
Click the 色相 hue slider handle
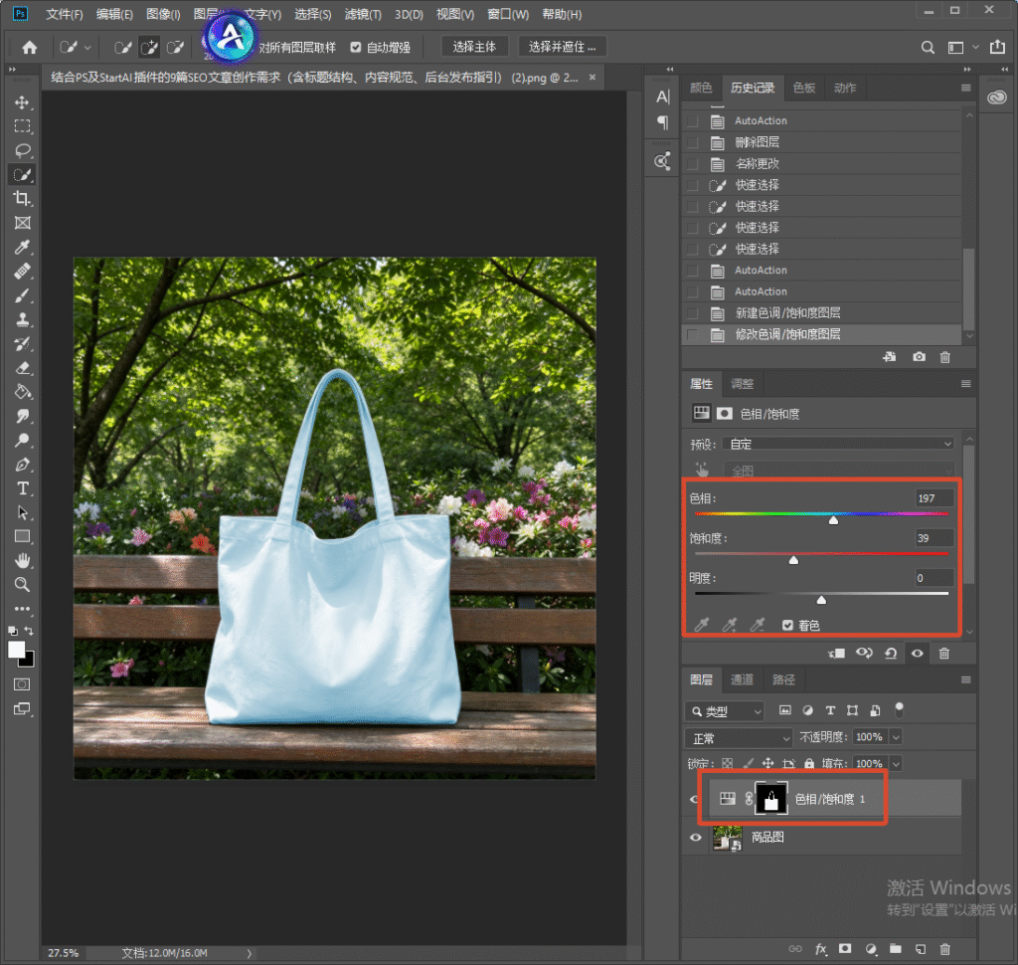pyautogui.click(x=834, y=520)
